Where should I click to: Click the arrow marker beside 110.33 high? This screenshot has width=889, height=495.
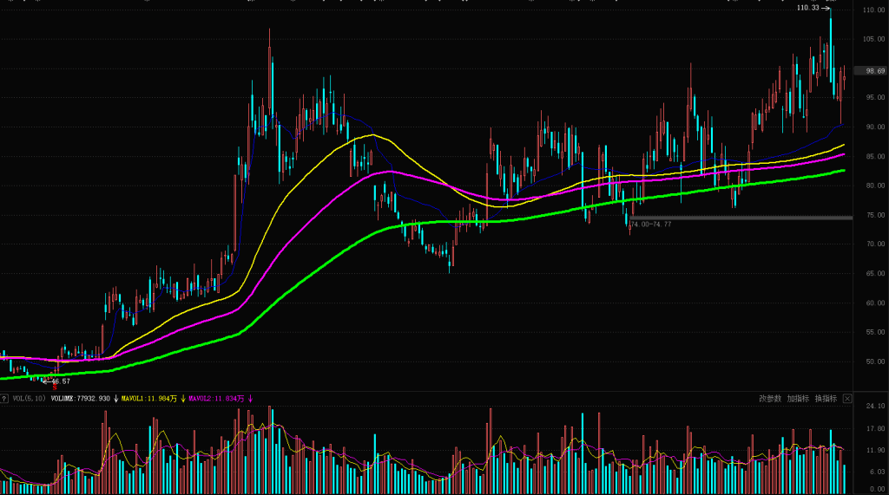(826, 8)
